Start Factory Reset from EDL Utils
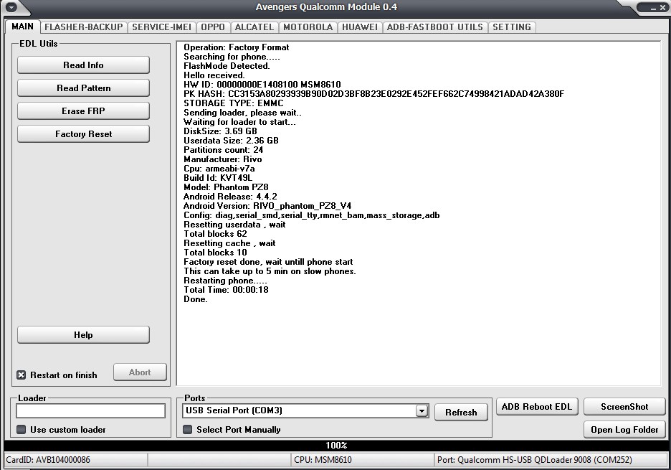This screenshot has height=470, width=671. 83,134
